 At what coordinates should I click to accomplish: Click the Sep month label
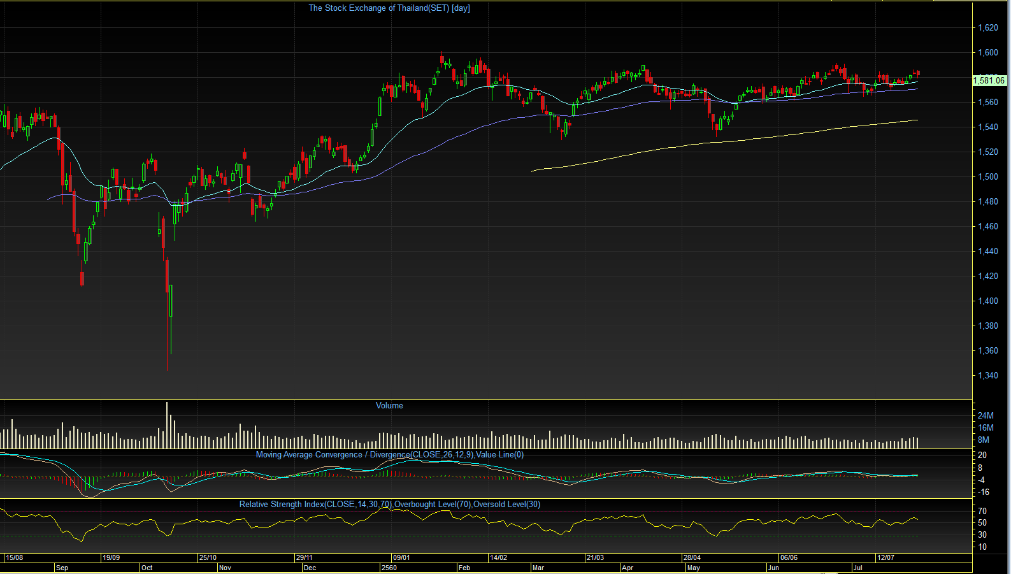coord(62,568)
